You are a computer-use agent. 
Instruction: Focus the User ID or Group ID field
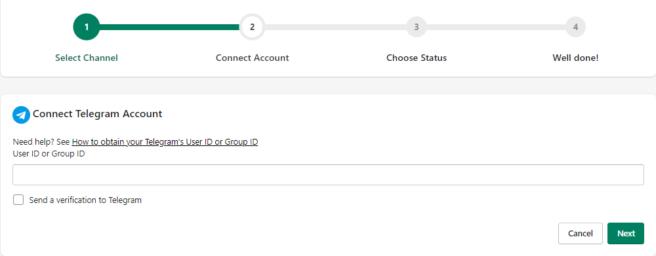(328, 175)
